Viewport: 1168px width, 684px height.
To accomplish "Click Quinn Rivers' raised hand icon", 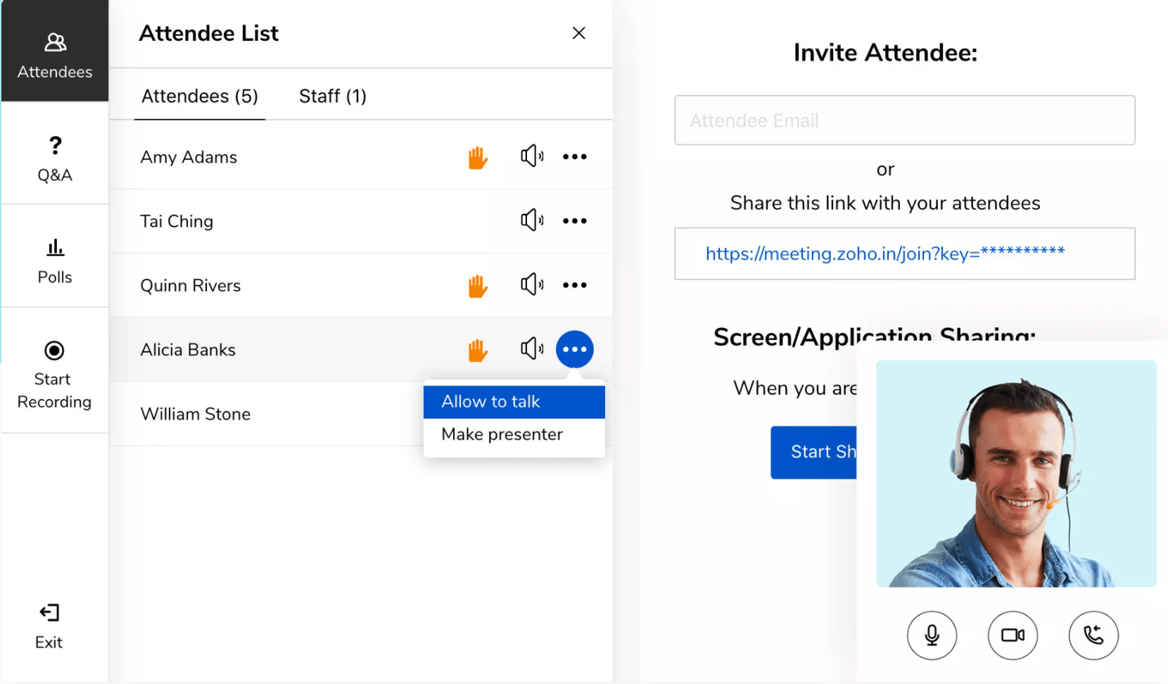I will [478, 286].
